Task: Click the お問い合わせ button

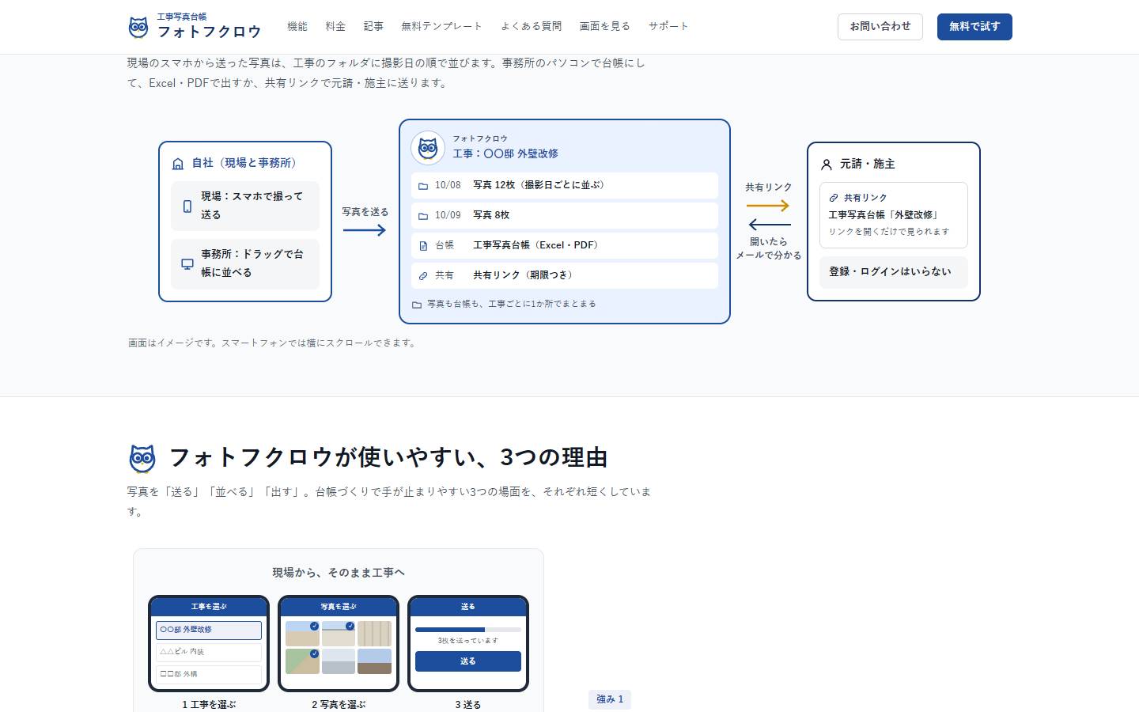Action: [880, 27]
